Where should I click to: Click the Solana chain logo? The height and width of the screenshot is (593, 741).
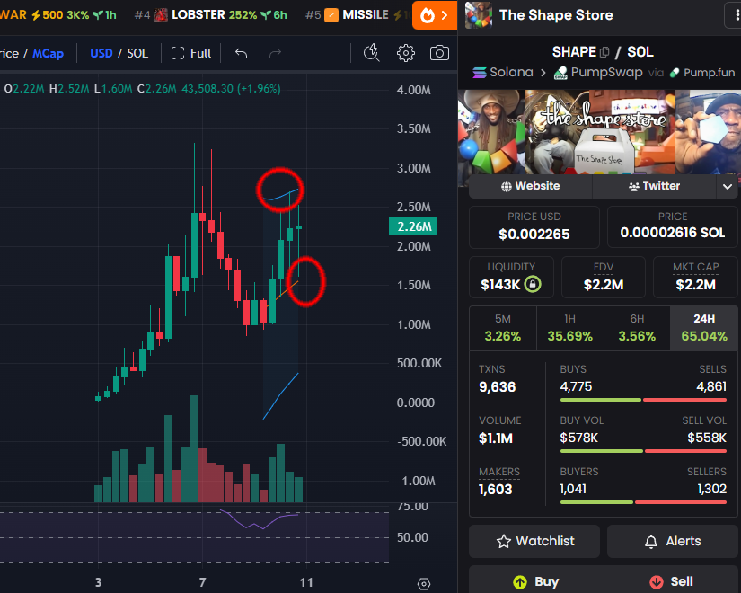(480, 73)
